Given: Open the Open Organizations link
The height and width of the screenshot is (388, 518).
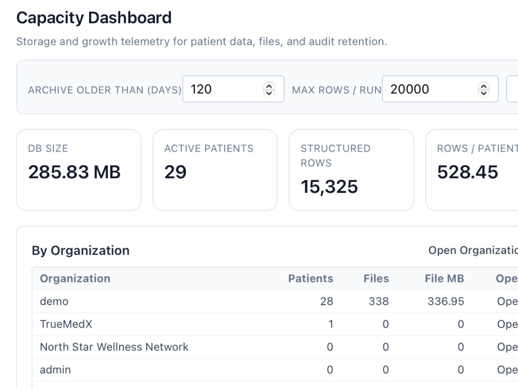Looking at the screenshot, I should 473,250.
